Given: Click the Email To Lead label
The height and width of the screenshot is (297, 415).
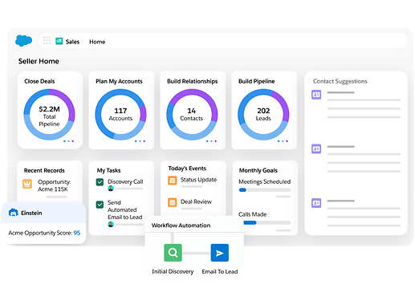Looking at the screenshot, I should [x=220, y=271].
